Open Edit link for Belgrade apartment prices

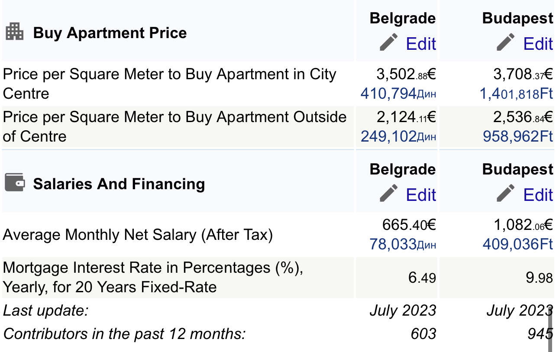point(420,44)
